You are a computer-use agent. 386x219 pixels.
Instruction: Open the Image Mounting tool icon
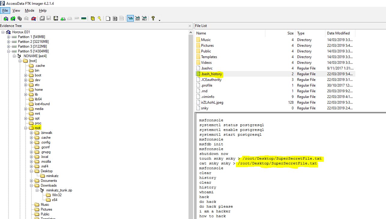point(20,18)
